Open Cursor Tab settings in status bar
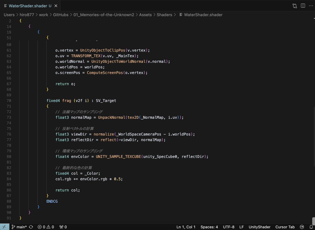 point(285,227)
